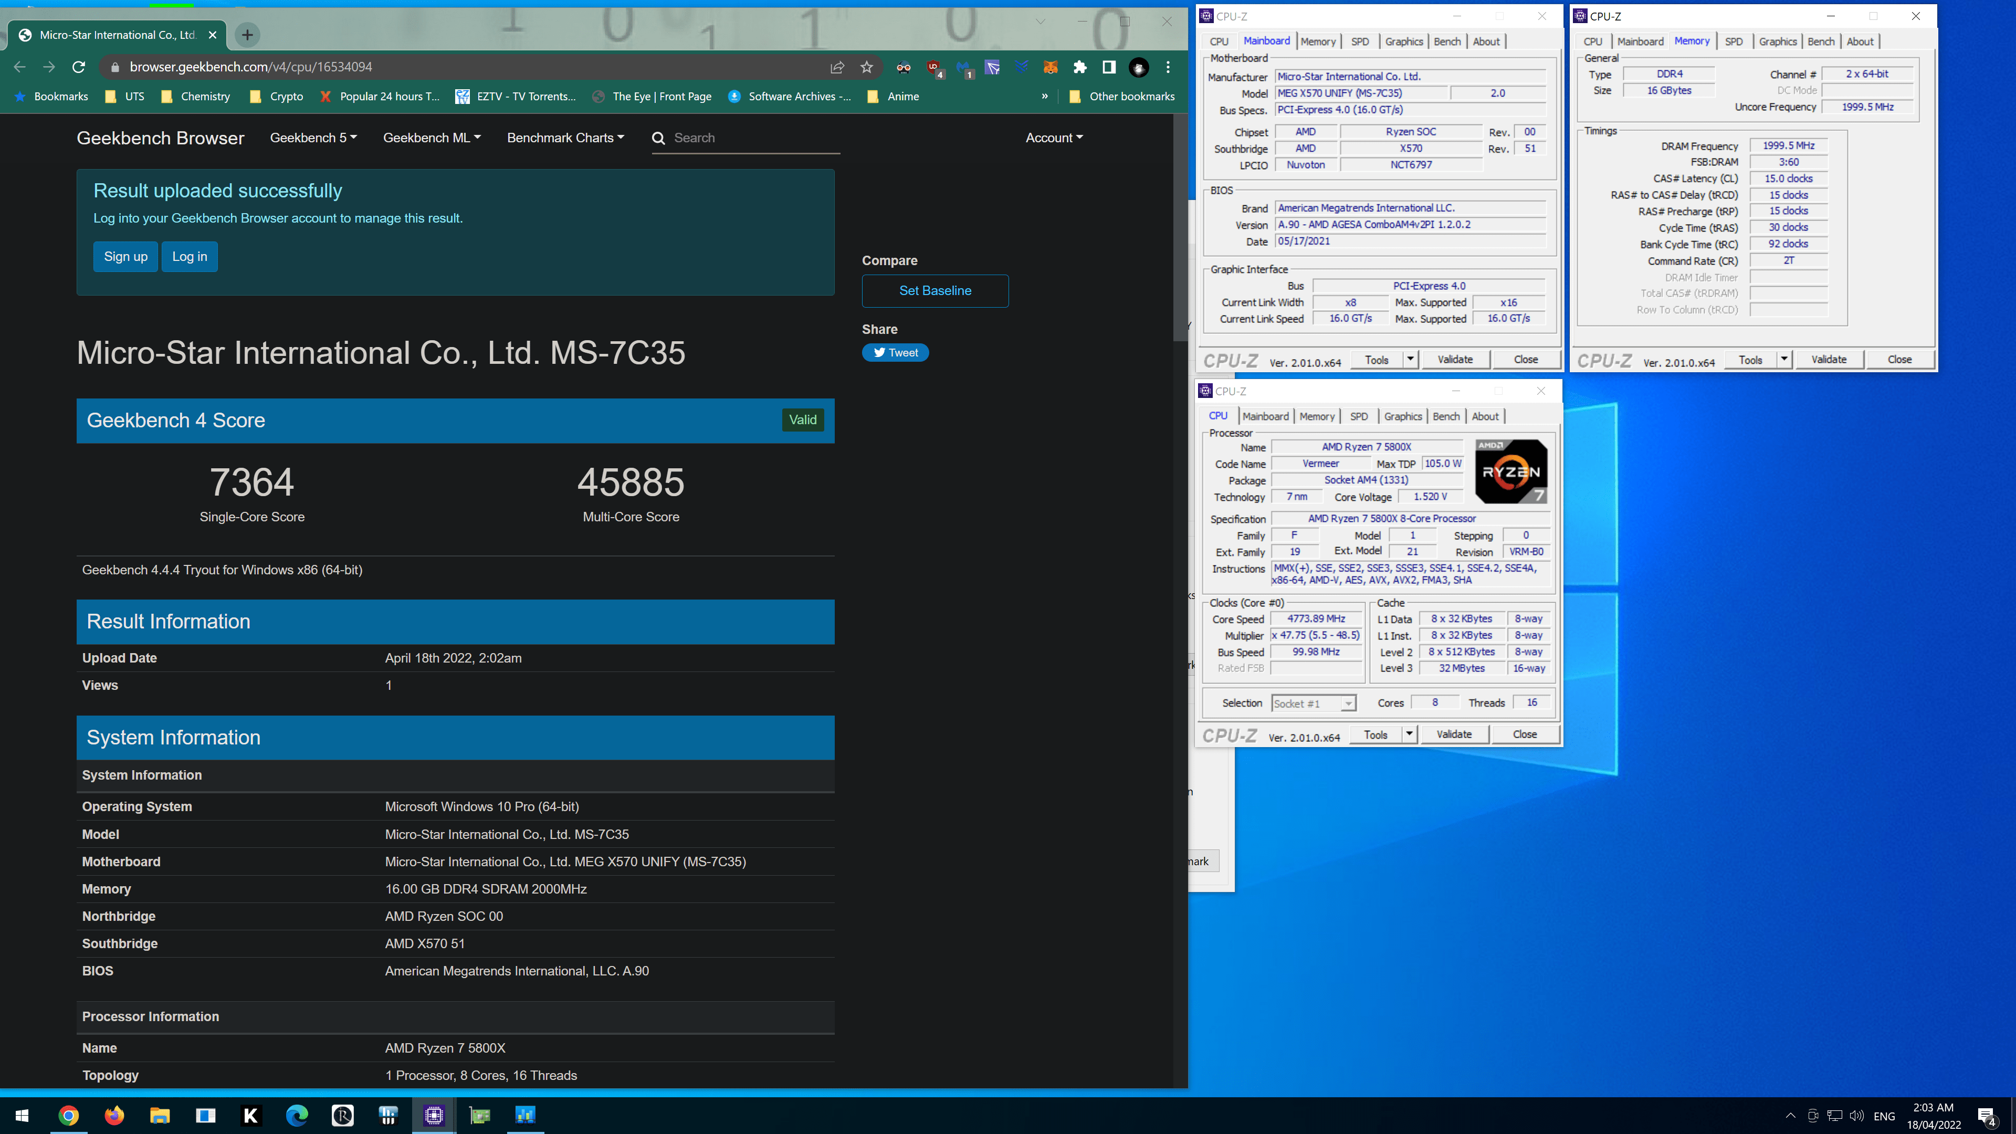Open the Anime bookmarks folder
This screenshot has width=2016, height=1134.
coord(893,96)
